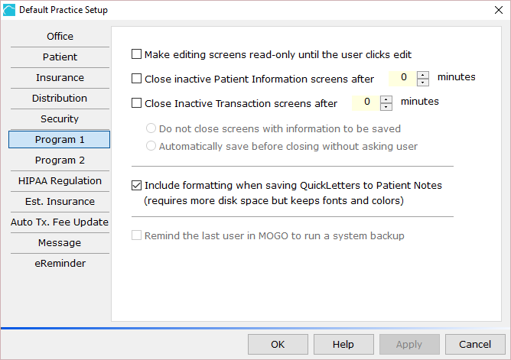Enable read-only editing screens checkbox
The height and width of the screenshot is (360, 511).
(x=137, y=54)
